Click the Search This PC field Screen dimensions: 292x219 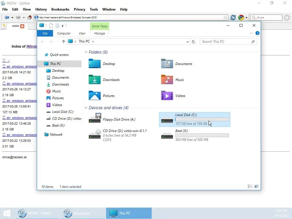pyautogui.click(x=228, y=42)
